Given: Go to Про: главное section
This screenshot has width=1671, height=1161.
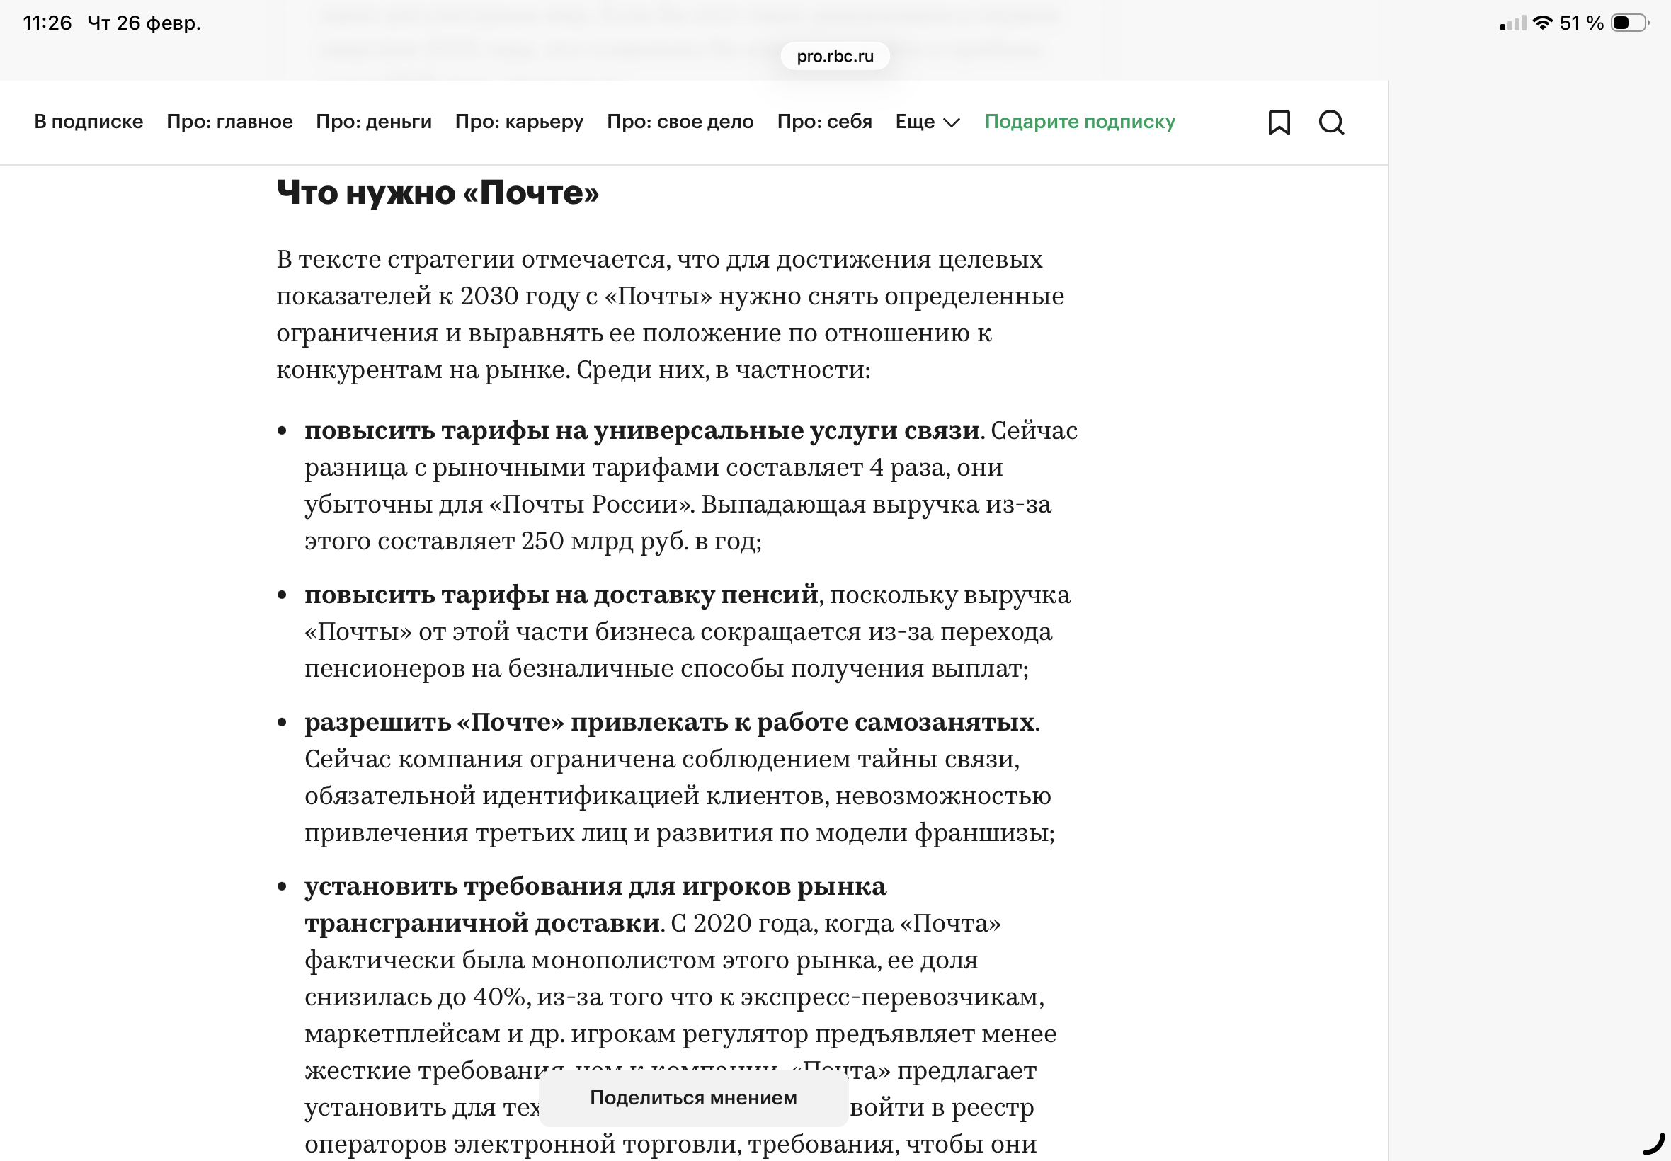Looking at the screenshot, I should [x=229, y=122].
